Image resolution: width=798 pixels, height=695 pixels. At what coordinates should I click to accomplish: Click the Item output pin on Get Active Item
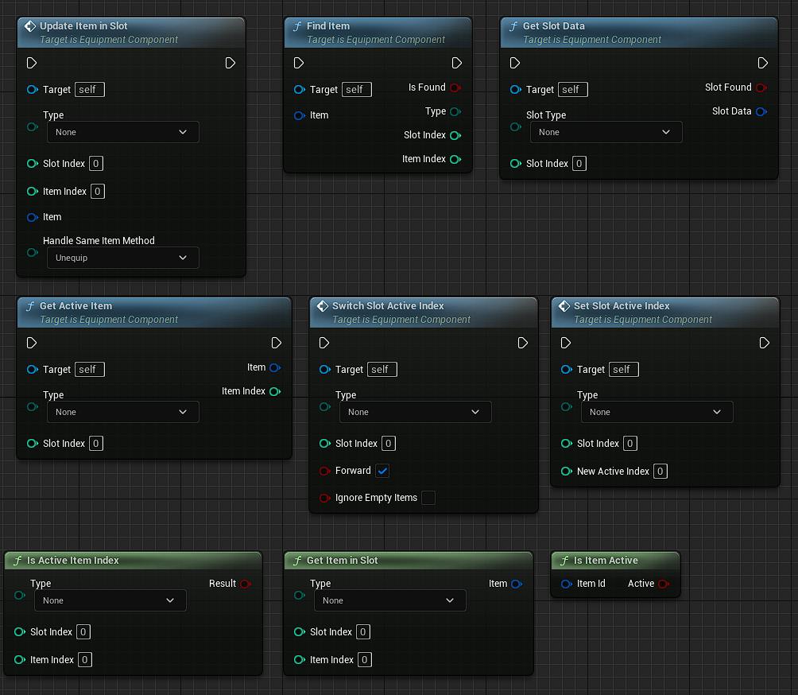[274, 367]
